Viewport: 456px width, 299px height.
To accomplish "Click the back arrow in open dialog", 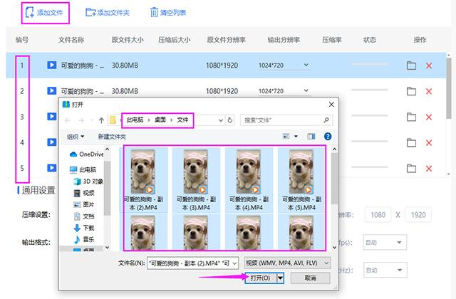I will pyautogui.click(x=68, y=120).
